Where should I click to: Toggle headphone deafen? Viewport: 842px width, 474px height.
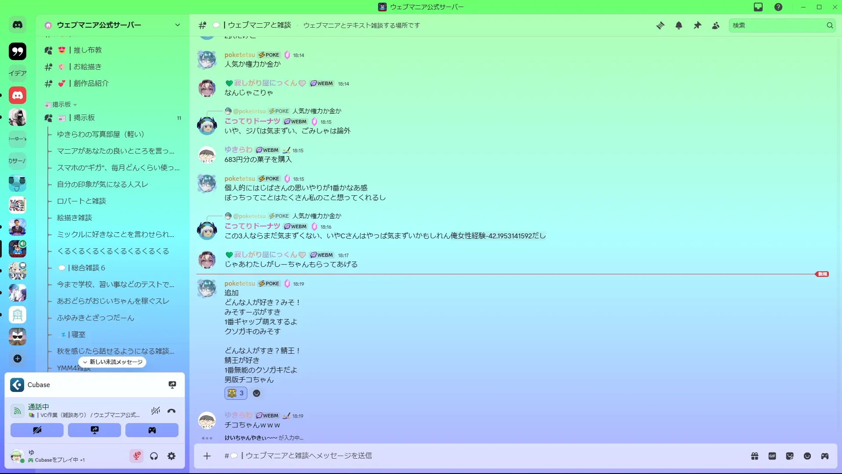(154, 456)
